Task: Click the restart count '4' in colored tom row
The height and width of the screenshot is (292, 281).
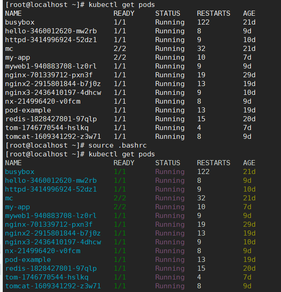Action: coord(199,277)
